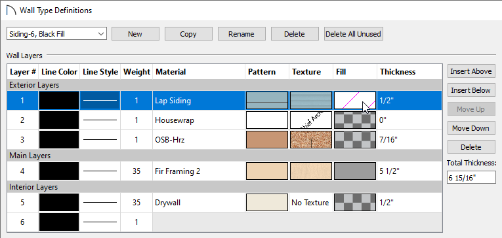Click Drywall 'No Texture' cell
The width and height of the screenshot is (502, 238).
(310, 203)
